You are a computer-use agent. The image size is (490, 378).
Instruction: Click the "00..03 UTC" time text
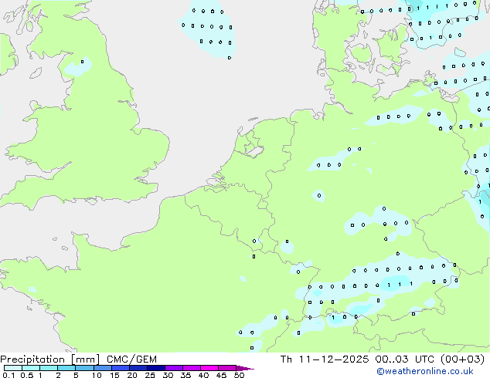point(405,359)
